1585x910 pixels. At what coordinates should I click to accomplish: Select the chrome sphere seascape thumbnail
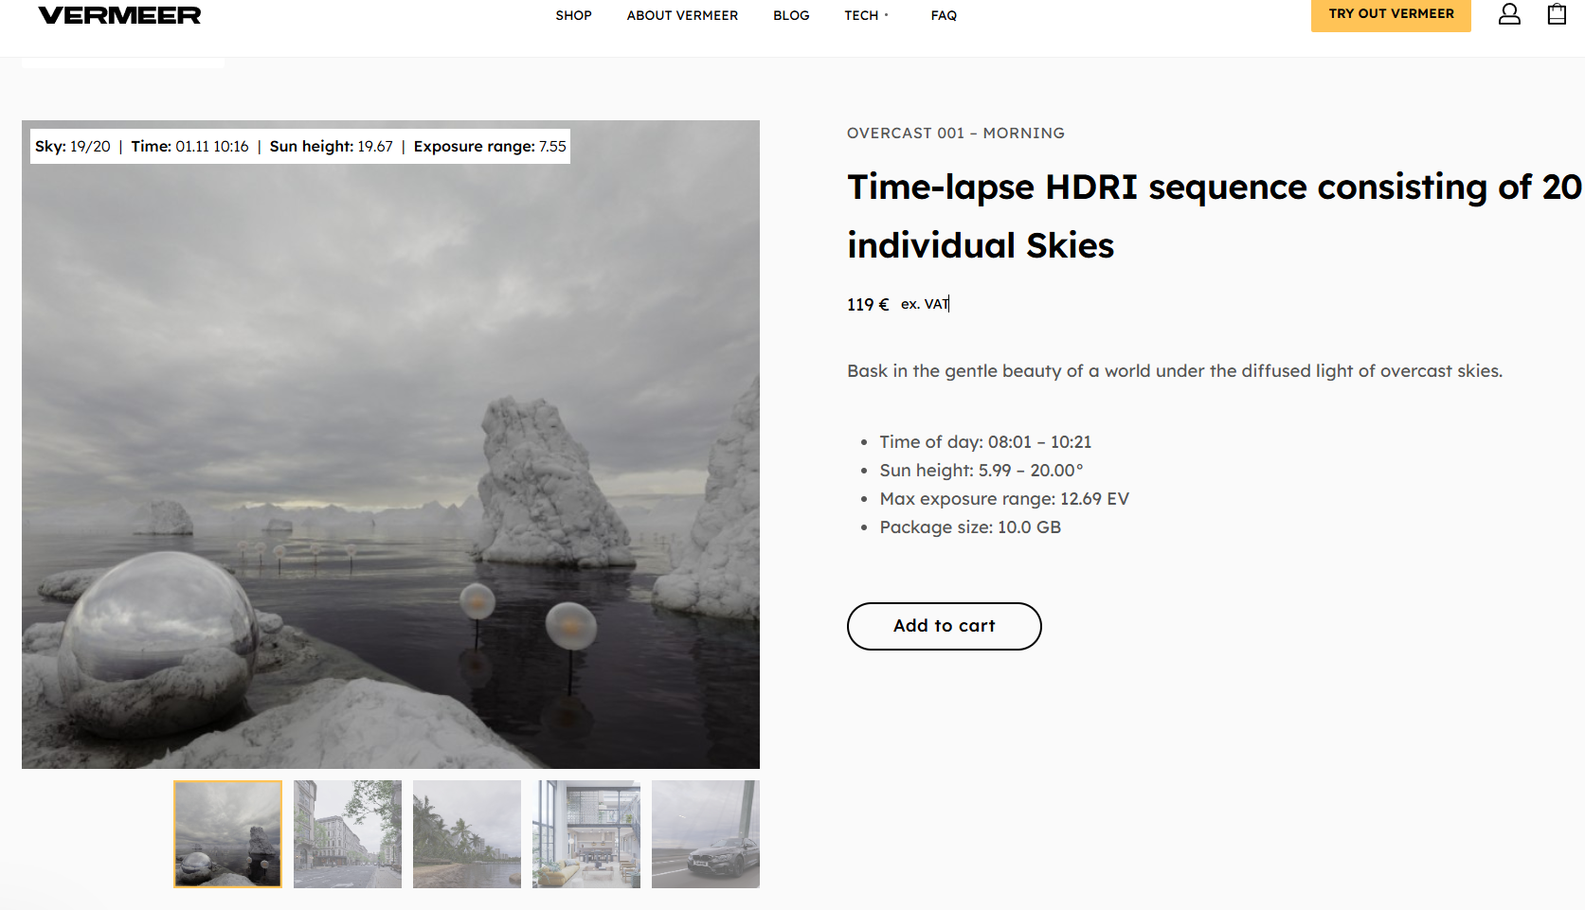pyautogui.click(x=228, y=834)
